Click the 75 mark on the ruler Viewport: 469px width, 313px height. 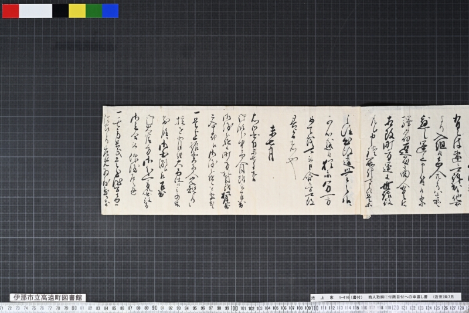pos(34,308)
